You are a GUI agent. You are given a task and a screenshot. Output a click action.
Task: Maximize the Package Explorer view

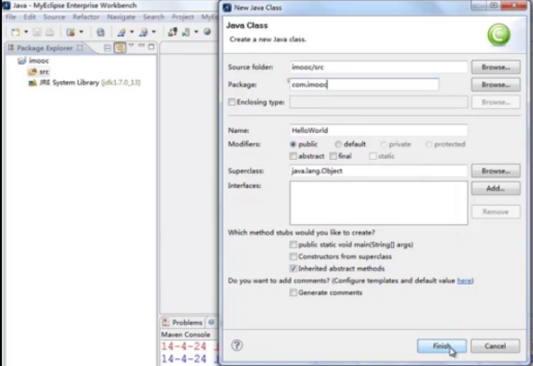(x=151, y=47)
